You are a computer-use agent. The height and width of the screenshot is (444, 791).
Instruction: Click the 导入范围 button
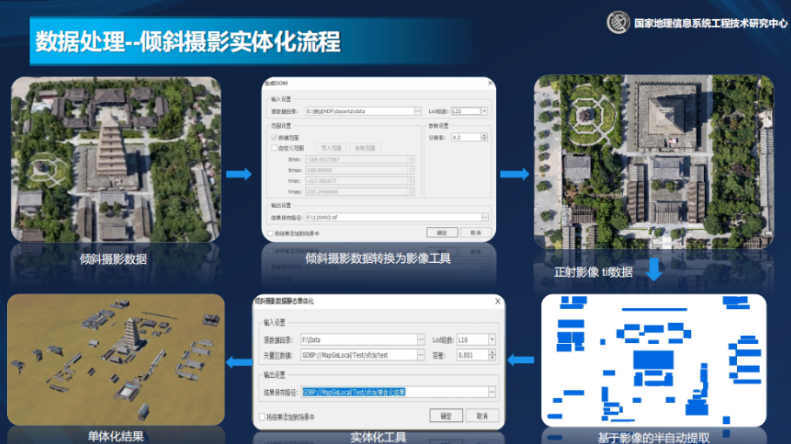coord(332,148)
